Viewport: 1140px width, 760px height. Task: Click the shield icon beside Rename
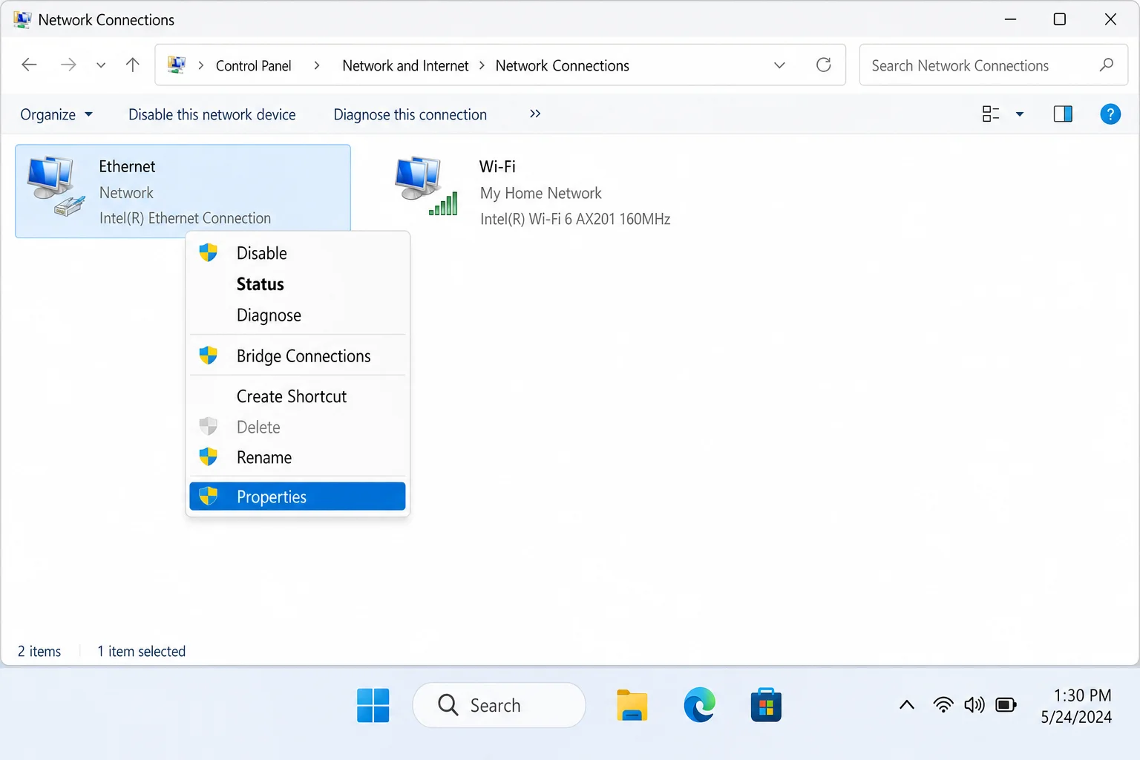click(x=208, y=456)
